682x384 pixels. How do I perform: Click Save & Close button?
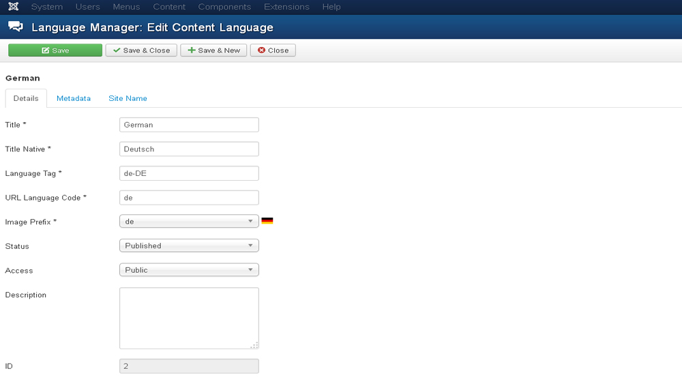(x=141, y=50)
